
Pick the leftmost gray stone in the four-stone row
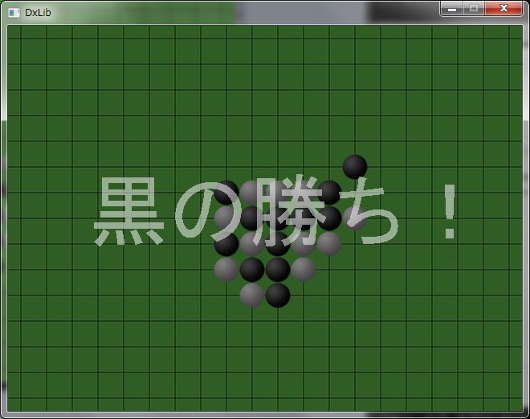click(226, 270)
